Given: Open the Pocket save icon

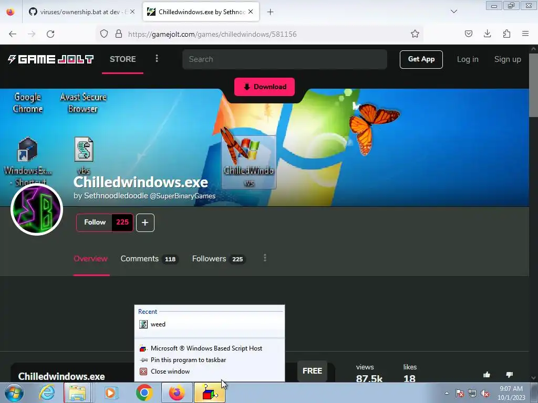Looking at the screenshot, I should 468,34.
